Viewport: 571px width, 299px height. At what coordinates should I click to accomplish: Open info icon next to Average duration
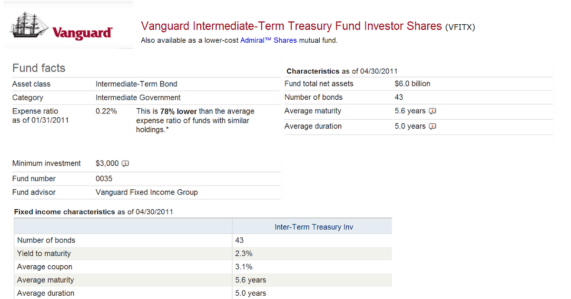coord(433,126)
